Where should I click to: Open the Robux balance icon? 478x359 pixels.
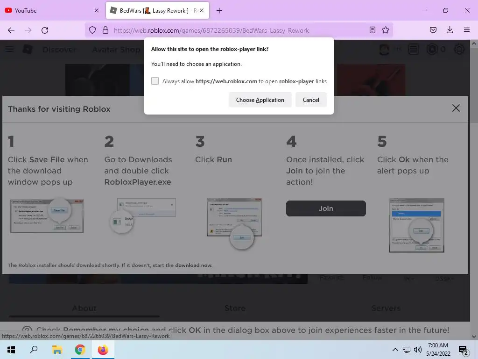click(x=432, y=49)
